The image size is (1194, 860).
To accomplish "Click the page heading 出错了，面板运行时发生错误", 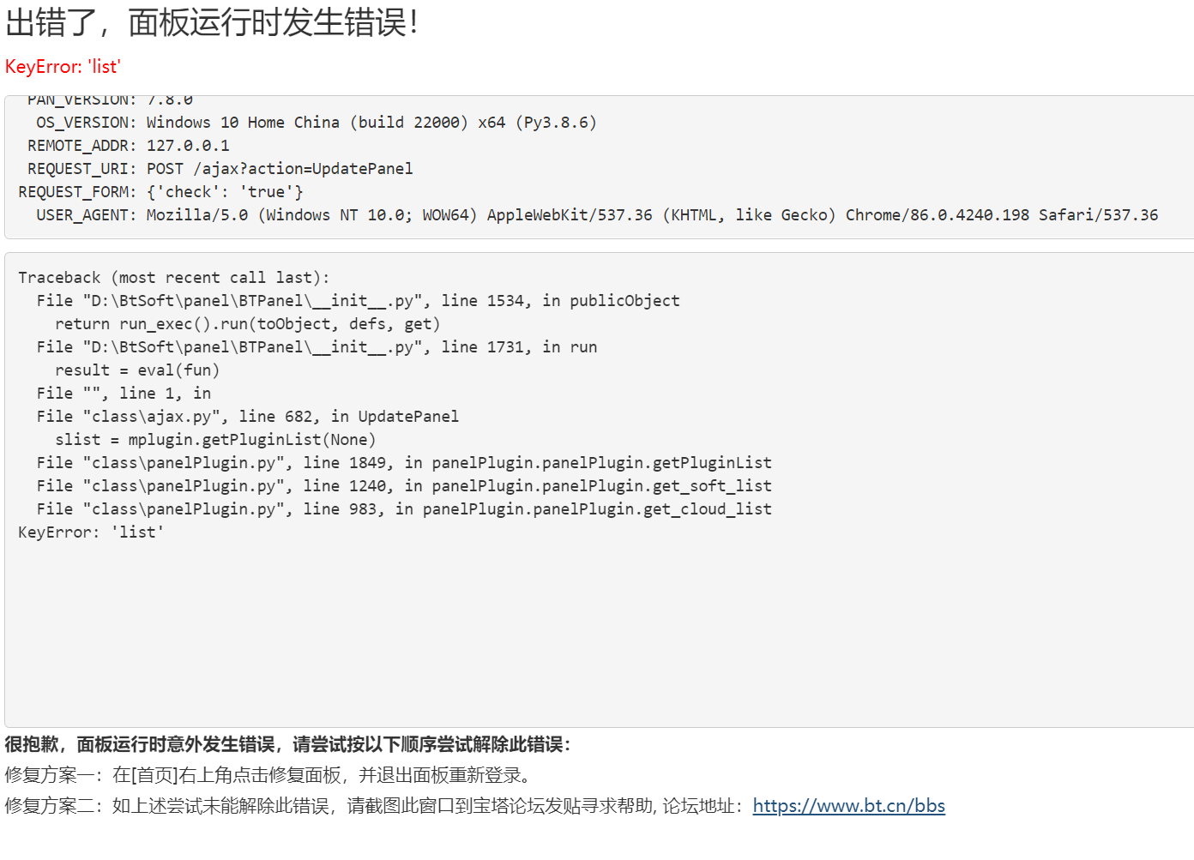I will pos(211,22).
